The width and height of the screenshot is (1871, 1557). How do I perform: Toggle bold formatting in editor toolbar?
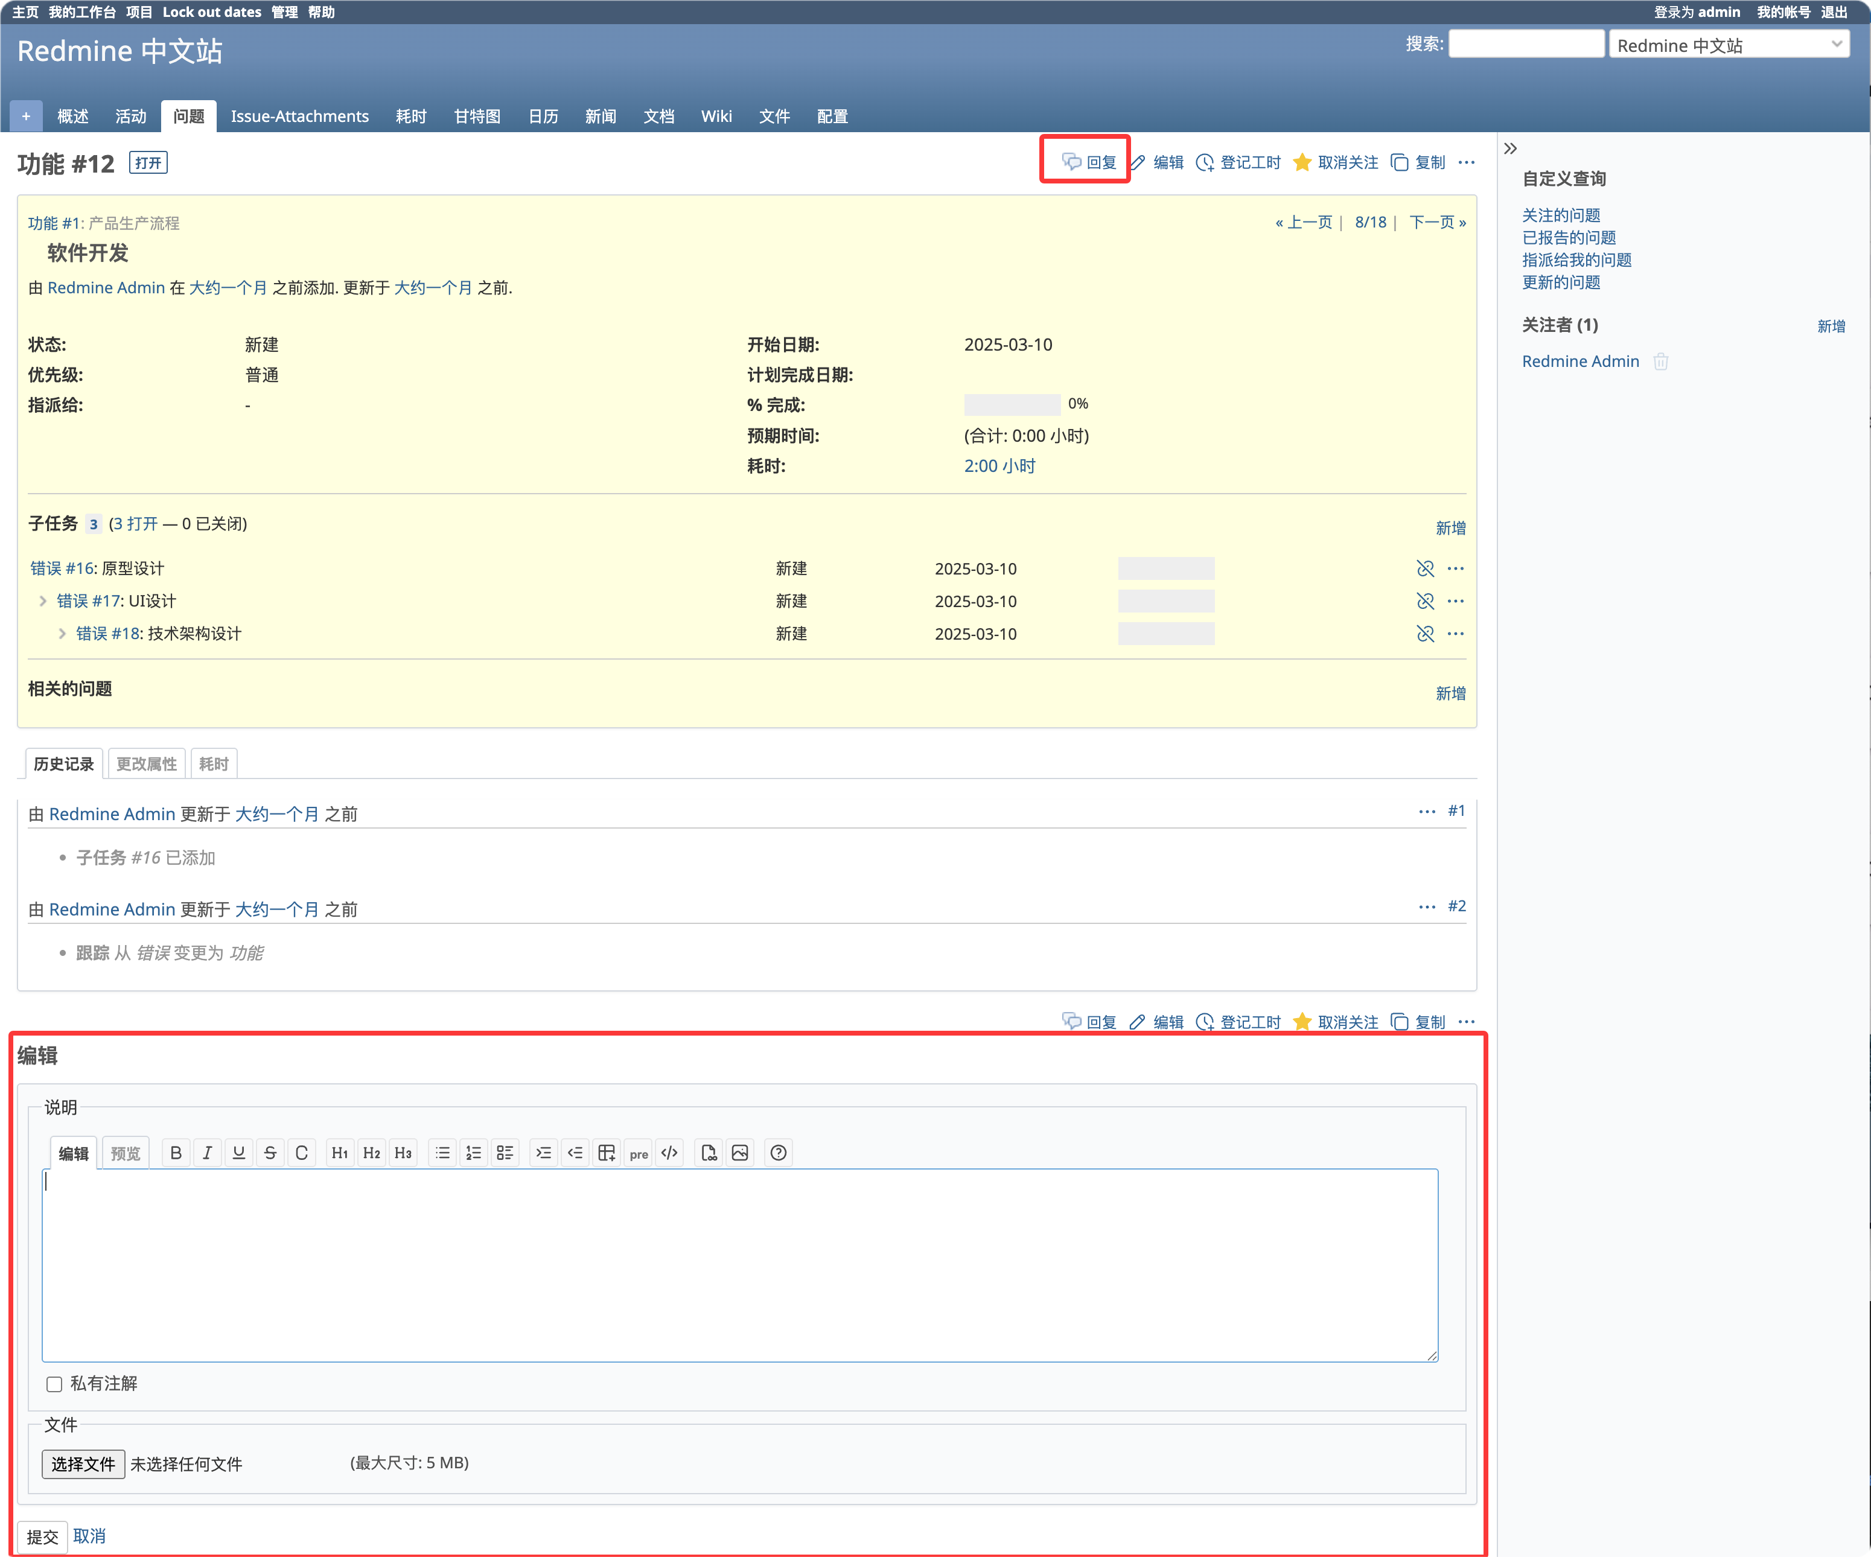click(176, 1153)
